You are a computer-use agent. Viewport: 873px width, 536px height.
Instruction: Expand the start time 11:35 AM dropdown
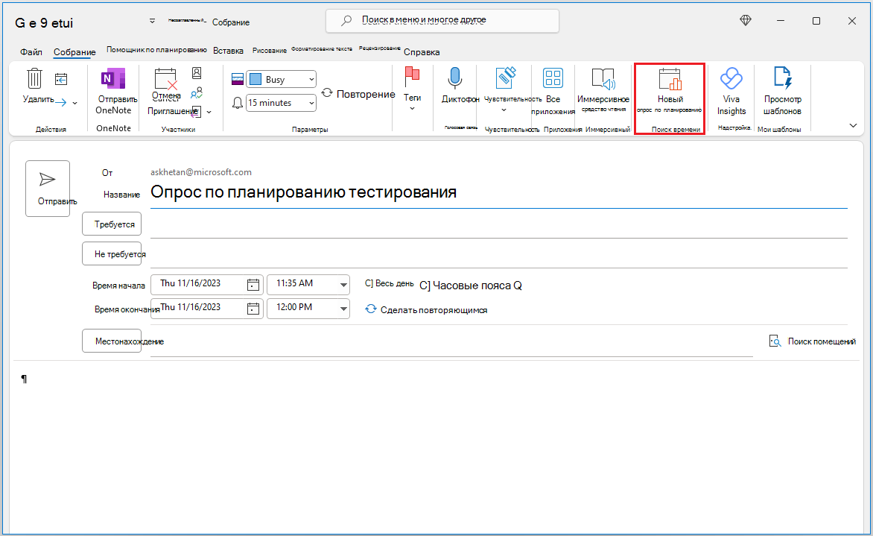tap(343, 285)
